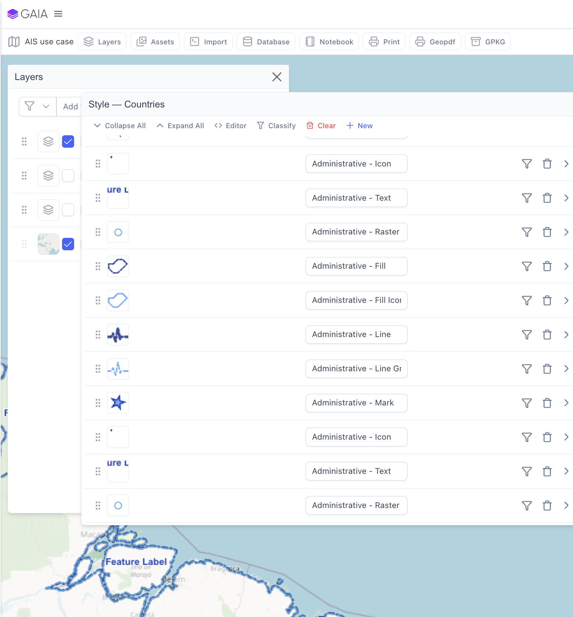The width and height of the screenshot is (573, 617).
Task: Click trash icon for first Administrative - Text rule
Action: 547,198
